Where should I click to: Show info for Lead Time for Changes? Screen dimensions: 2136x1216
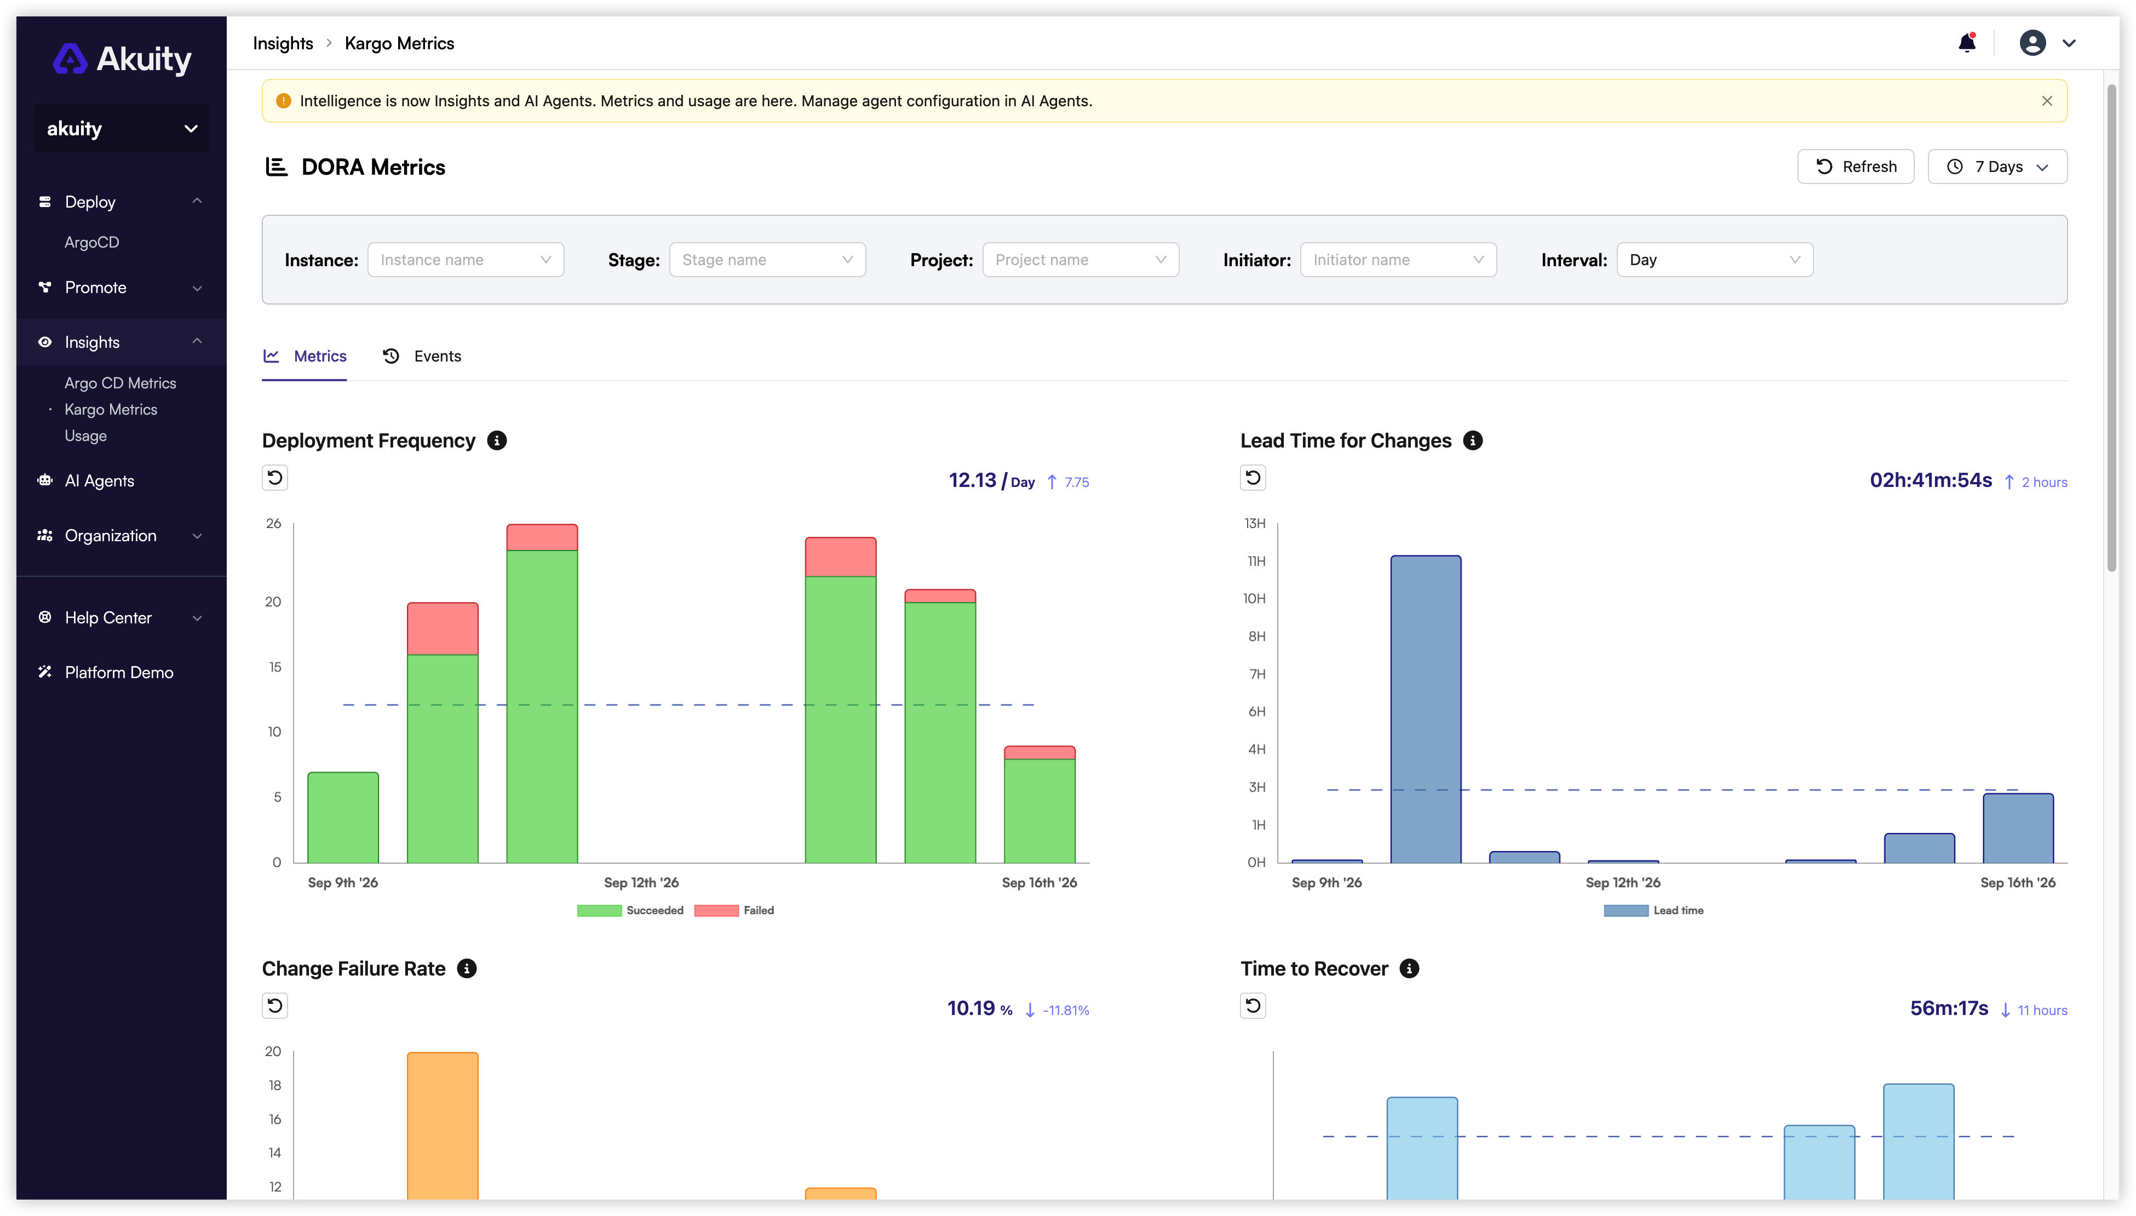pos(1473,440)
